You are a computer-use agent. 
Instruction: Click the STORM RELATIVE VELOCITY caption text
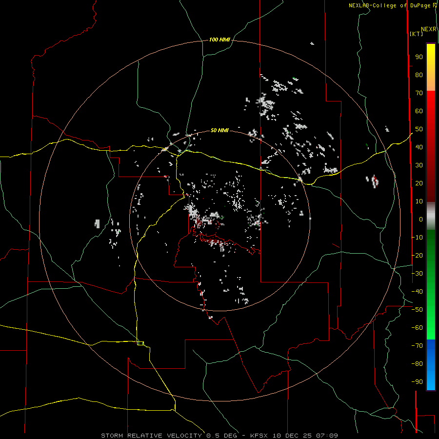tap(151, 436)
